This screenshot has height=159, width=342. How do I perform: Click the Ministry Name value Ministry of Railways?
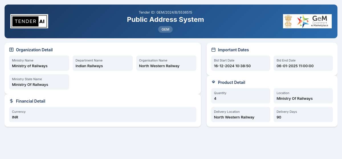point(30,66)
